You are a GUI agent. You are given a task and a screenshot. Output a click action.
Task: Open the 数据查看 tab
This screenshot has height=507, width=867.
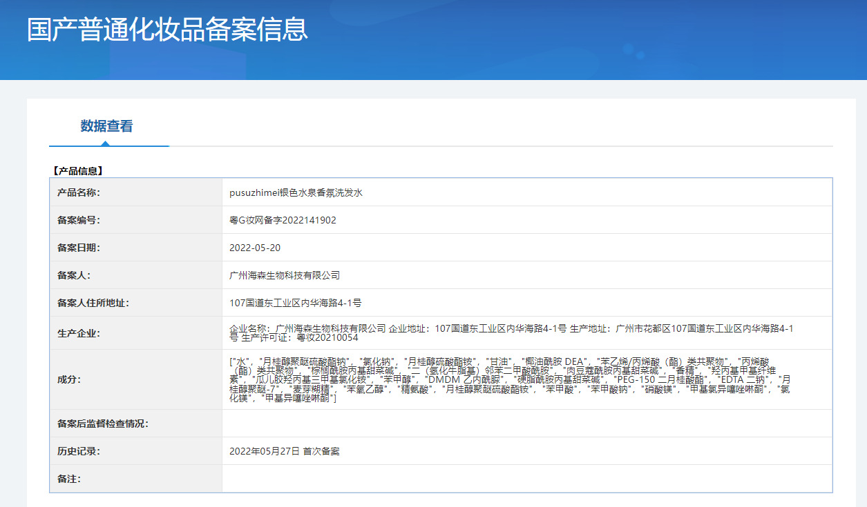point(106,126)
